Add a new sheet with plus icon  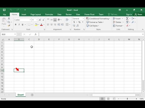tap(32, 95)
